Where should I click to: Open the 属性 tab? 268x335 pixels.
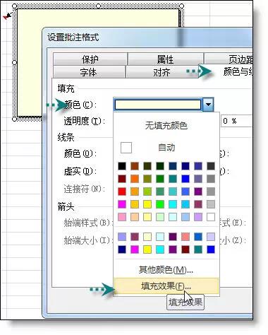(165, 59)
